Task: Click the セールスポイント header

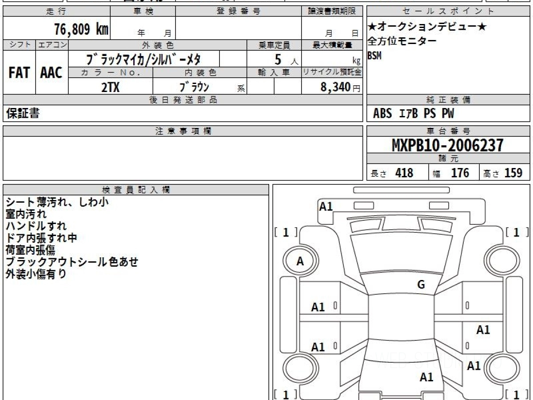Action: pyautogui.click(x=449, y=12)
